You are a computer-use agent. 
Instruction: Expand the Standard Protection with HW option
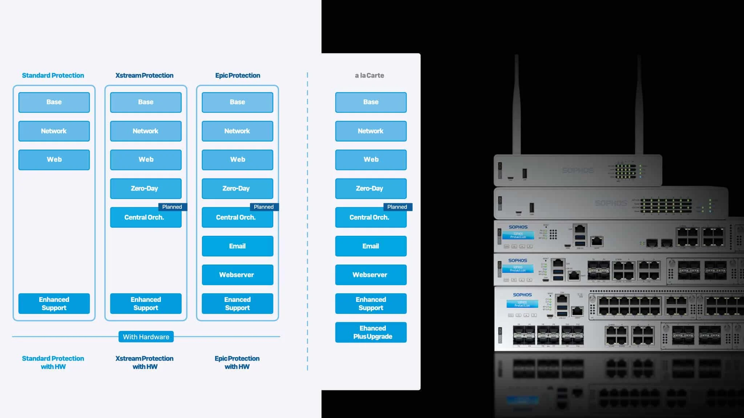click(x=53, y=362)
